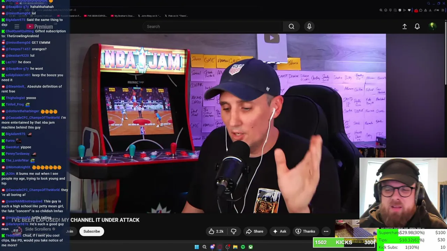Click chat username @TempesT1457

18,49
